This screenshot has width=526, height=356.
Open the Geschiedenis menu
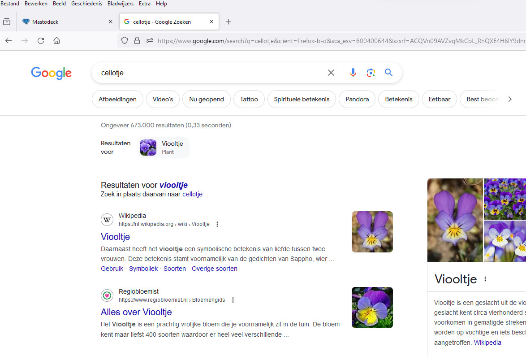point(86,4)
